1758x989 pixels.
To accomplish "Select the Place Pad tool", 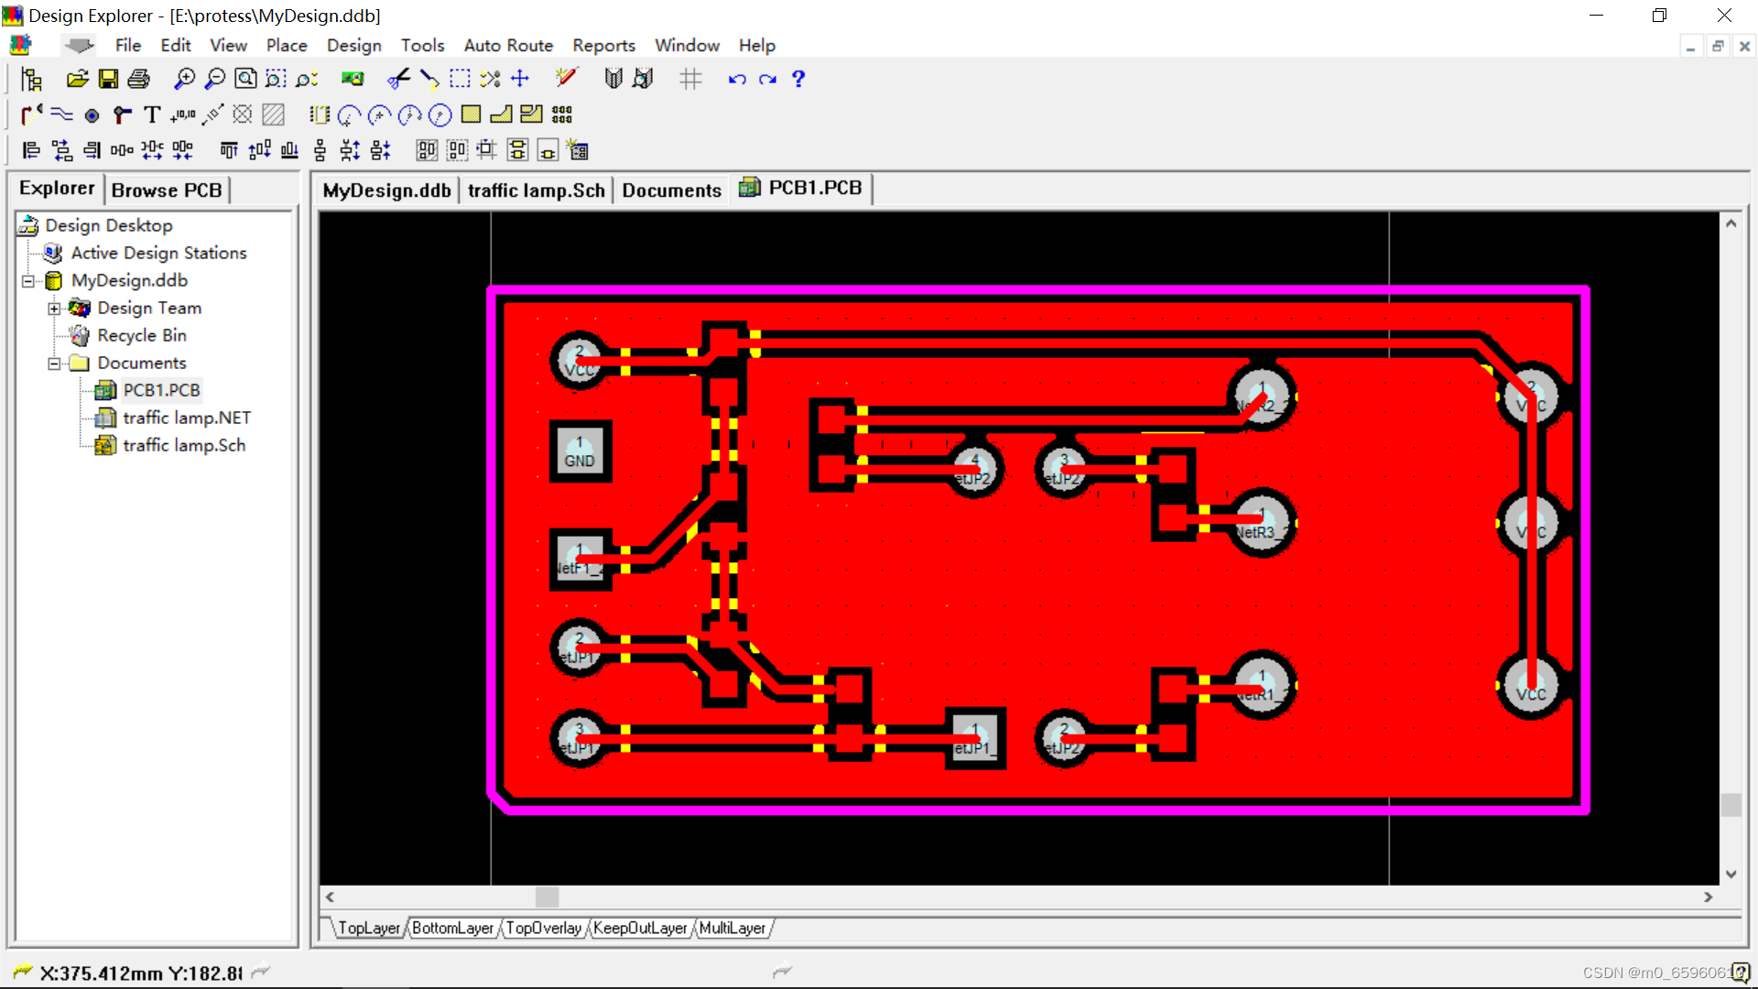I will pos(92,115).
